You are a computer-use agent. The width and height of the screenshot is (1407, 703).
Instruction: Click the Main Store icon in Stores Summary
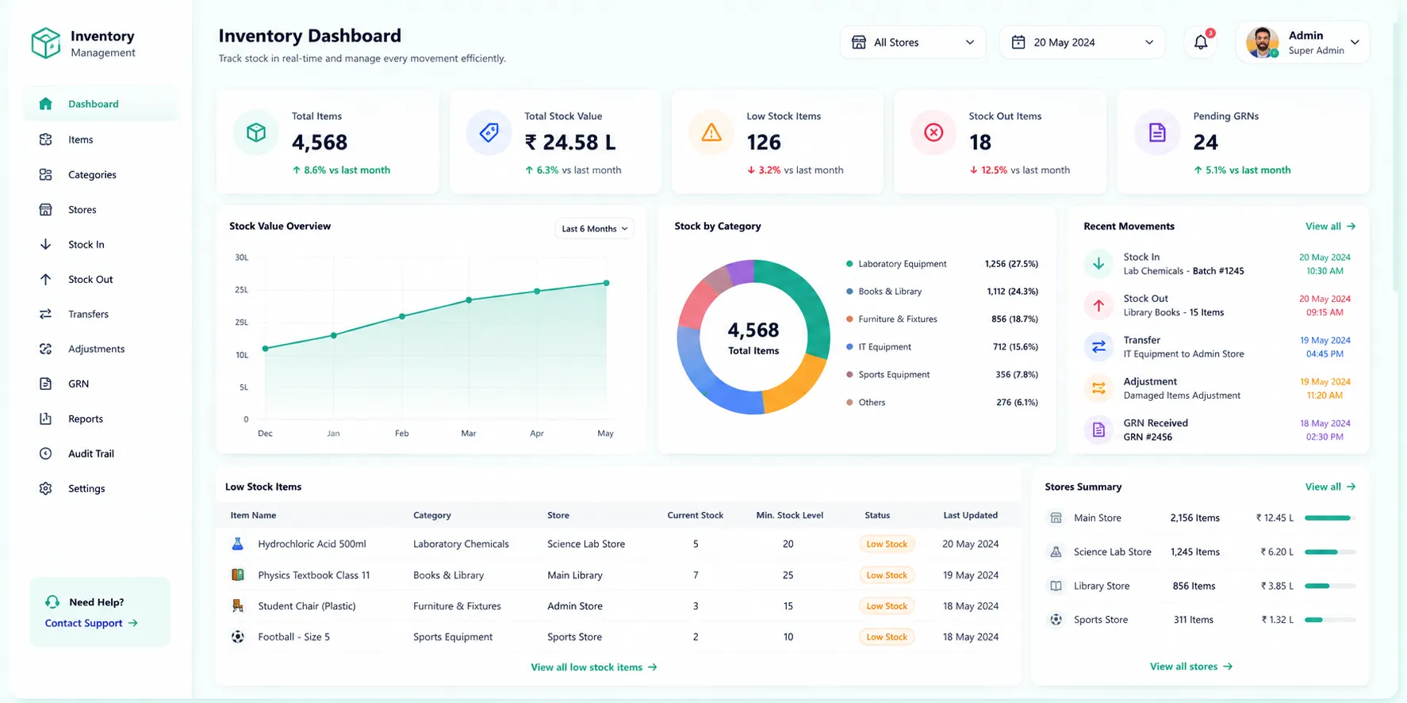[1056, 518]
